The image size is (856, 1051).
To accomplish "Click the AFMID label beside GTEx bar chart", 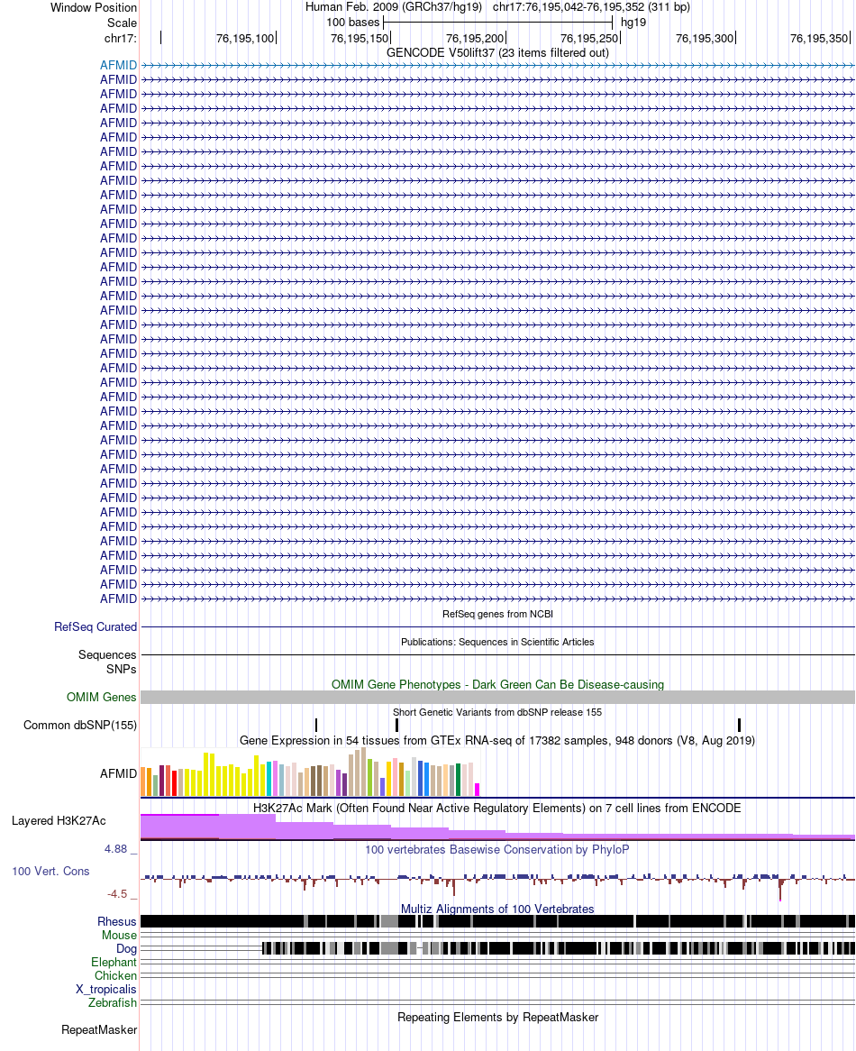I will 118,773.
